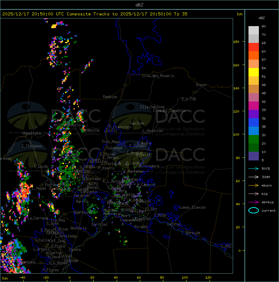
Task: Click the Zapata label on map
Action: (74, 250)
